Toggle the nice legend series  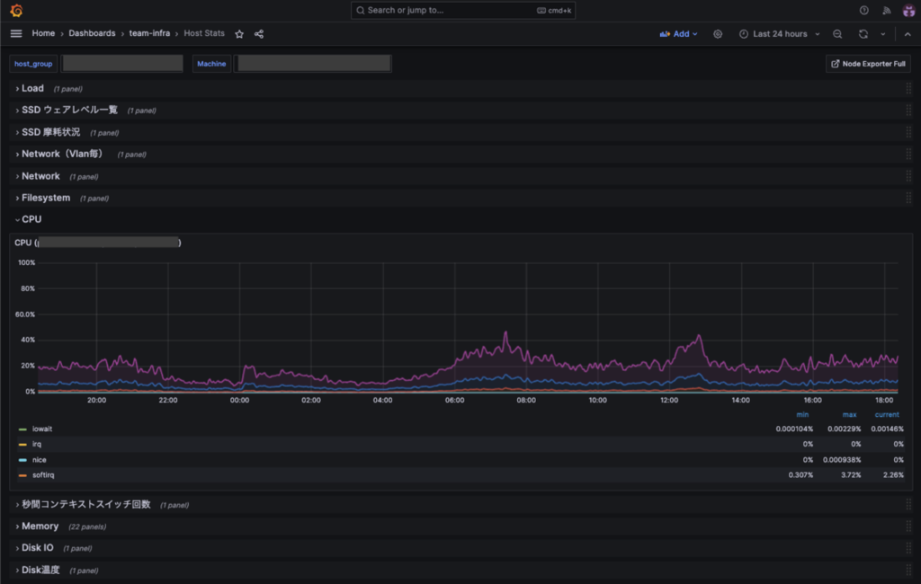40,460
